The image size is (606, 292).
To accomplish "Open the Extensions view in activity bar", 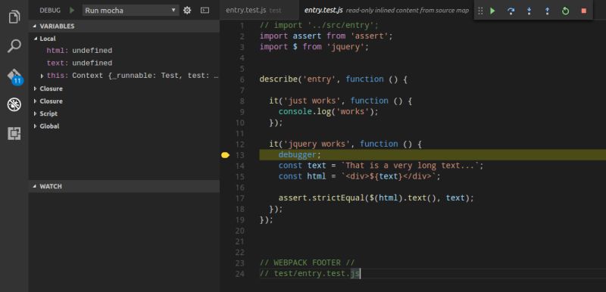I will point(14,134).
